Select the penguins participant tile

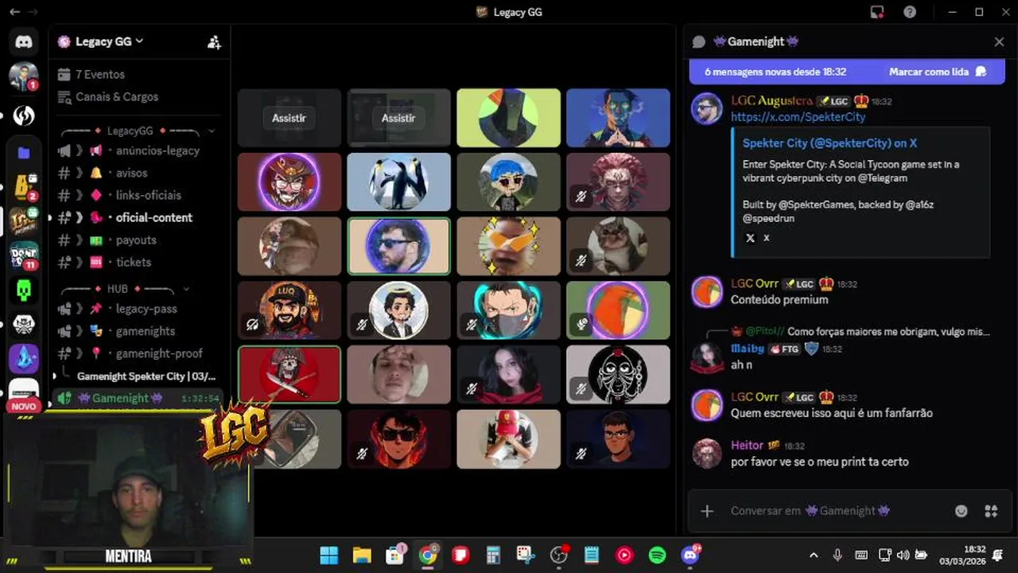click(x=398, y=182)
